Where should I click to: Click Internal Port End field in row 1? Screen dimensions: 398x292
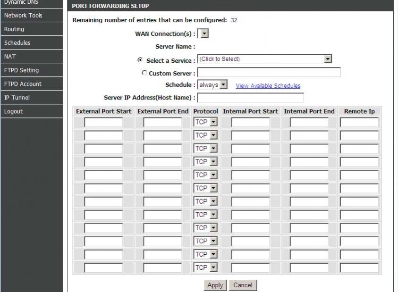(309, 122)
